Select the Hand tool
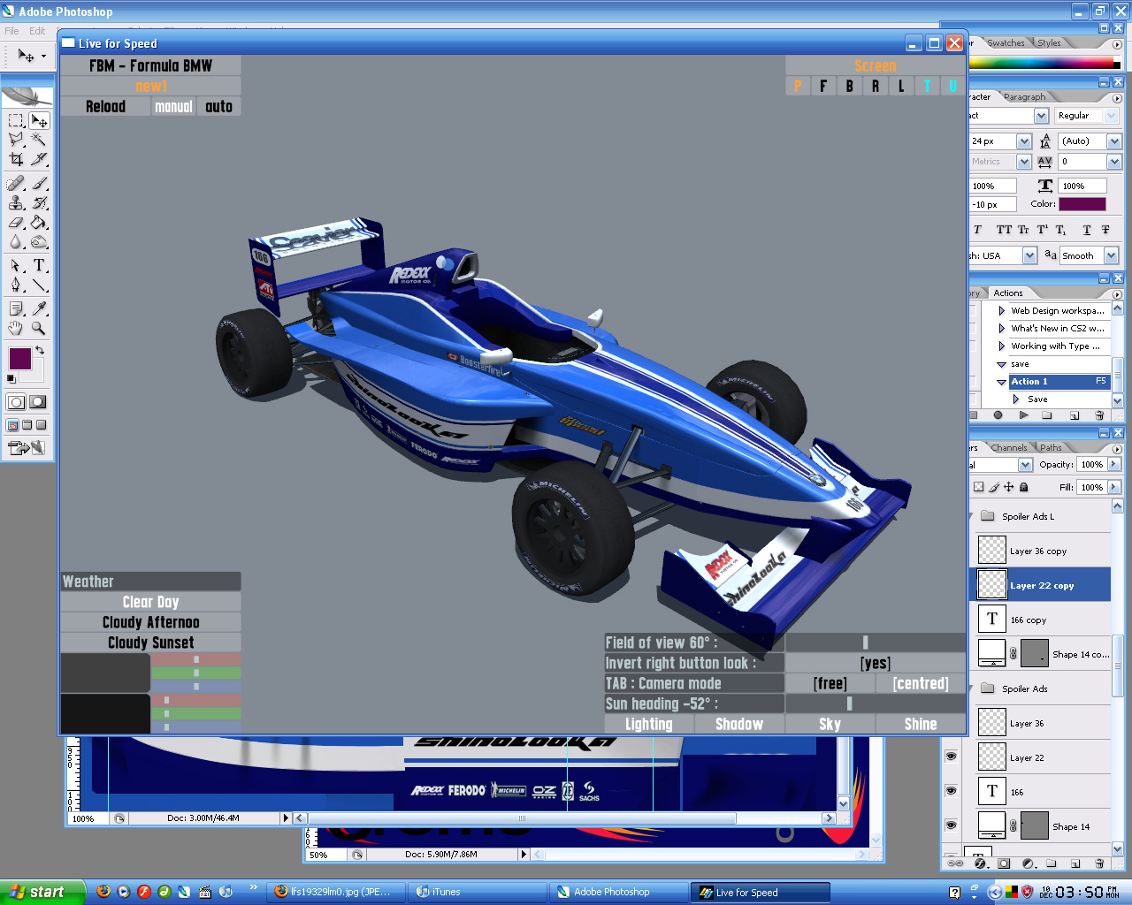Screen dimensions: 1132x905 pyautogui.click(x=16, y=328)
